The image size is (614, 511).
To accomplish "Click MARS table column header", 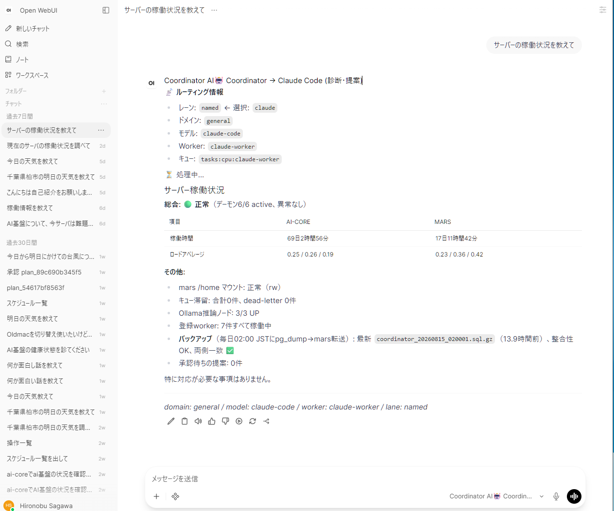I will [443, 222].
